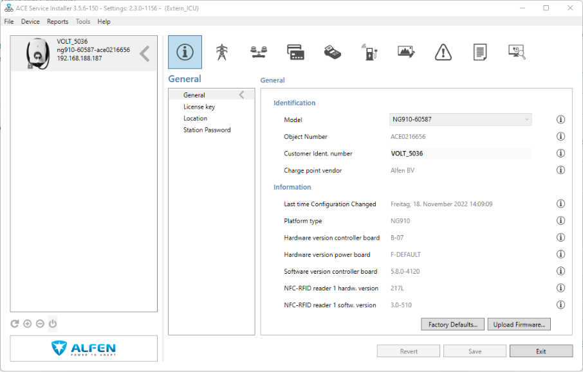Viewport: 583px width, 372px height.
Task: Click the 3.0-510 reader software value
Action: tap(401, 305)
